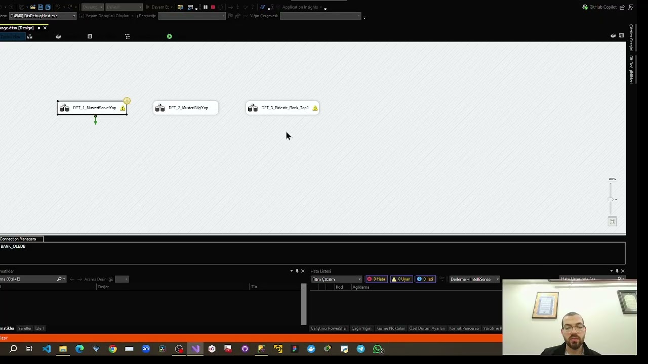Open the Event Handlers tab icon
The image size is (648, 364).
(x=90, y=36)
